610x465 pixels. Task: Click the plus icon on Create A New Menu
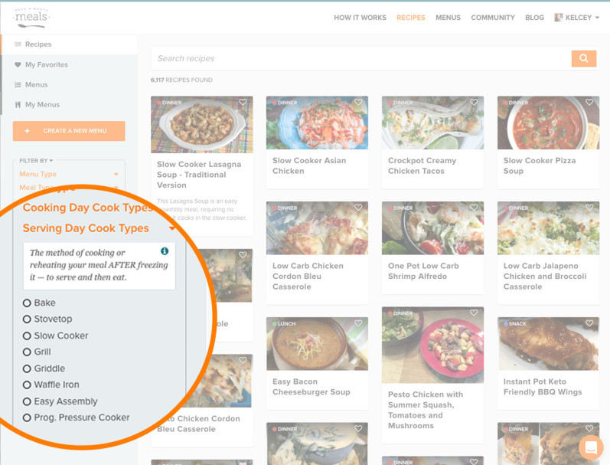(28, 131)
